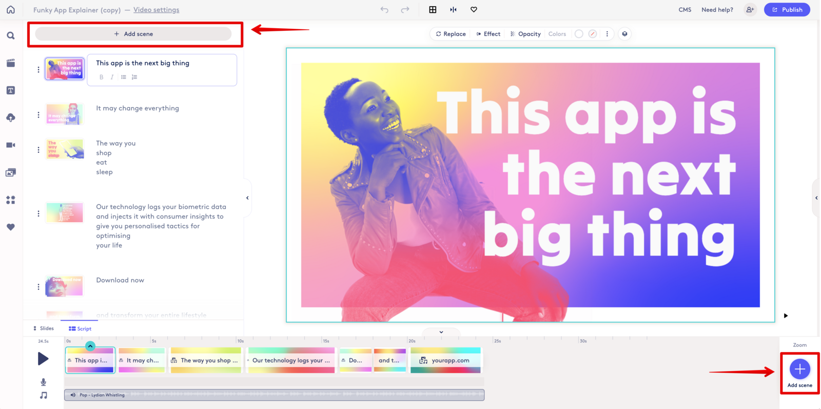Select the "and t..." timeline clip
The width and height of the screenshot is (821, 409).
point(390,360)
